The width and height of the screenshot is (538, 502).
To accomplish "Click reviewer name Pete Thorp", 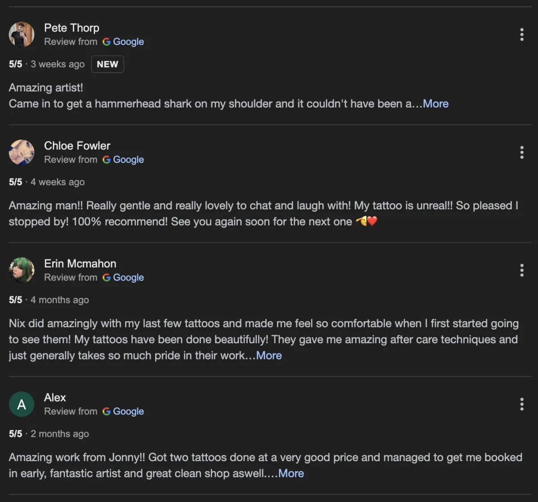I will pyautogui.click(x=72, y=28).
